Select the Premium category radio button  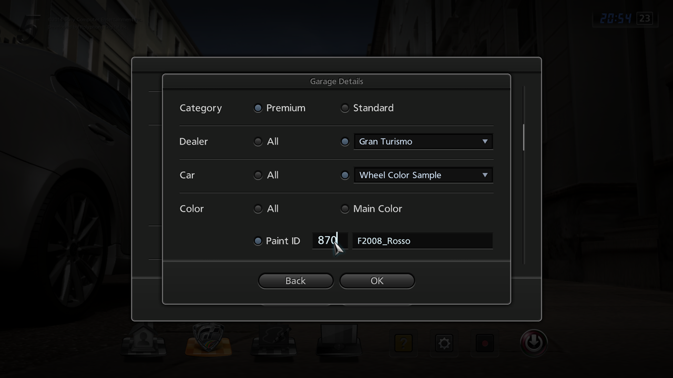coord(258,108)
